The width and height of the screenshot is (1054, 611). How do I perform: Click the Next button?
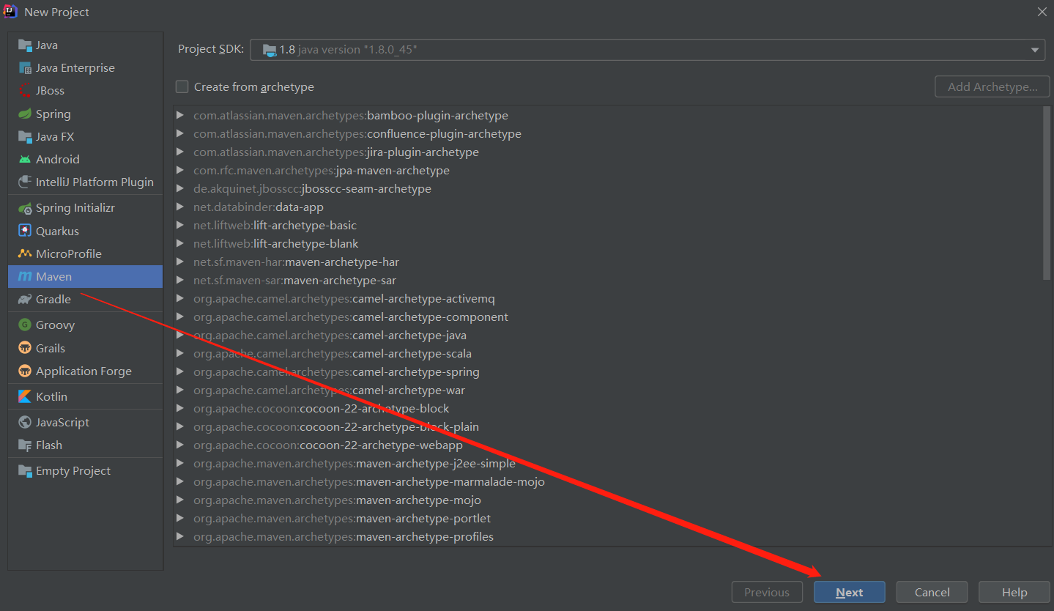click(850, 592)
